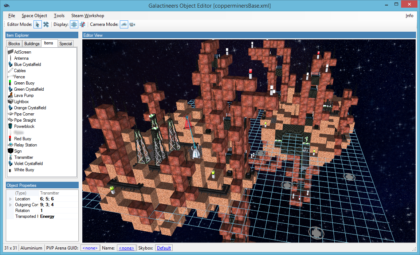Open the Space Object menu
The image size is (420, 255).
pyautogui.click(x=34, y=16)
